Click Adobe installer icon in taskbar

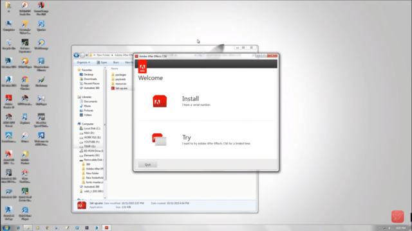[106, 228]
